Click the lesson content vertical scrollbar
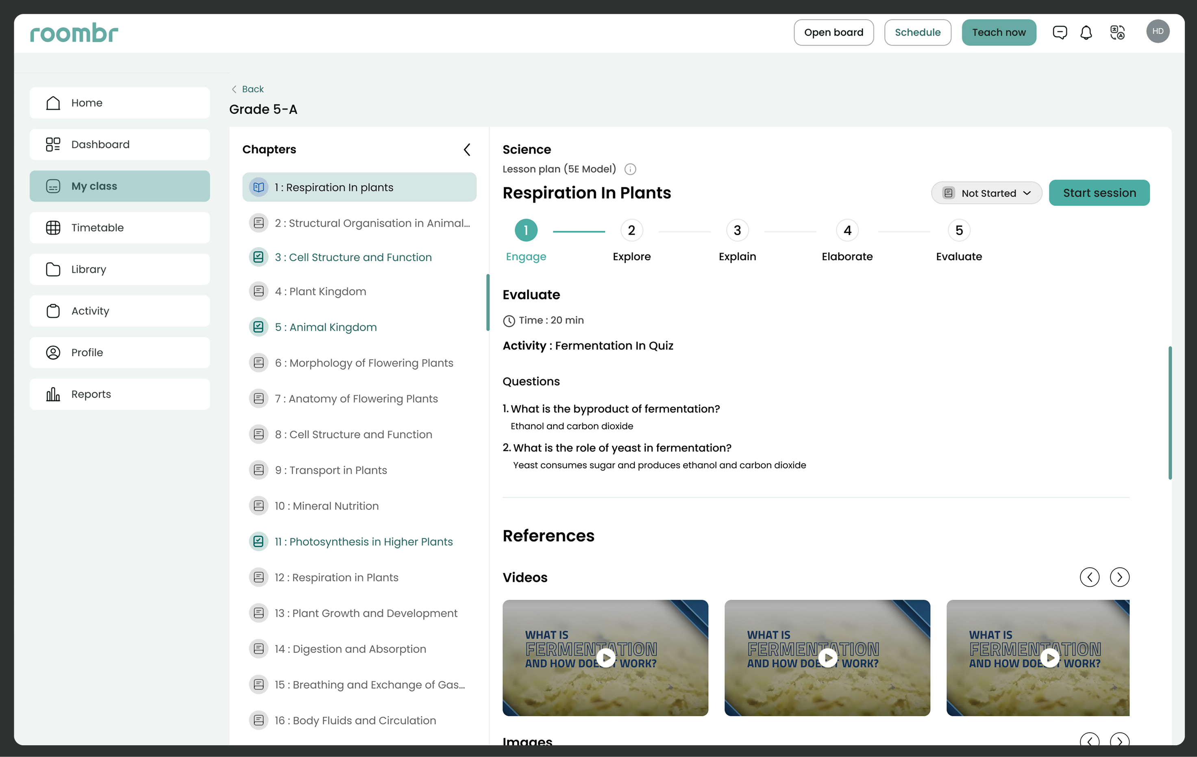This screenshot has width=1197, height=757. [x=1170, y=412]
